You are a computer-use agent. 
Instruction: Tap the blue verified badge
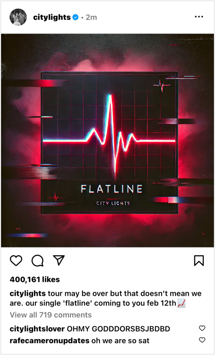[x=76, y=17]
